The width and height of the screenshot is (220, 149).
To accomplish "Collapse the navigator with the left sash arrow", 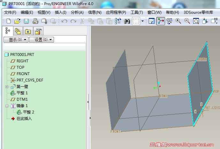I will [x=88, y=102].
